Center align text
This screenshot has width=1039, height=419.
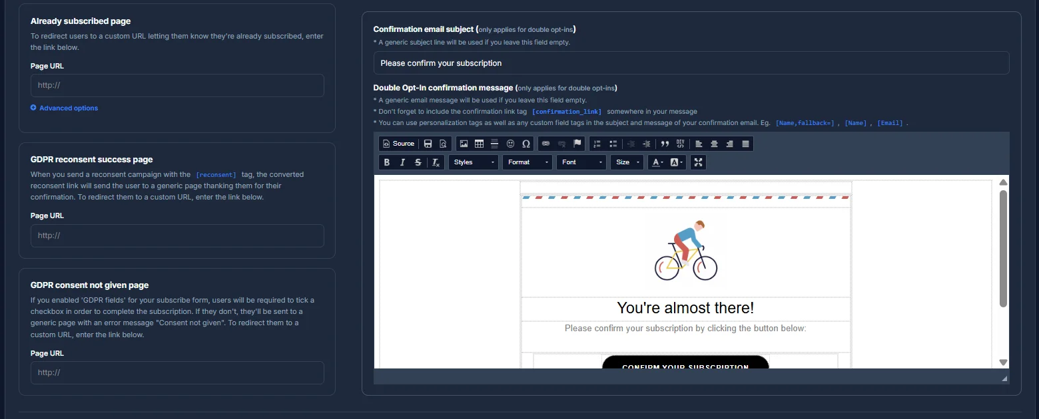tap(714, 144)
